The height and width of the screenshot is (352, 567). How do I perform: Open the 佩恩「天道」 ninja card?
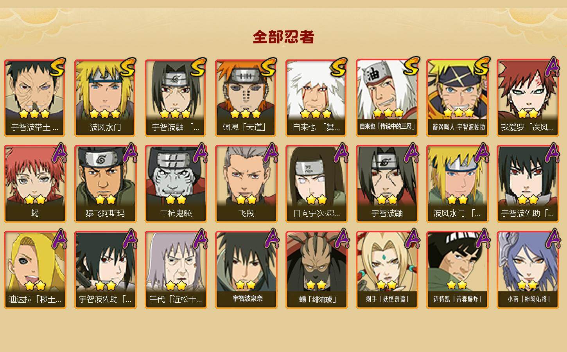point(246,98)
